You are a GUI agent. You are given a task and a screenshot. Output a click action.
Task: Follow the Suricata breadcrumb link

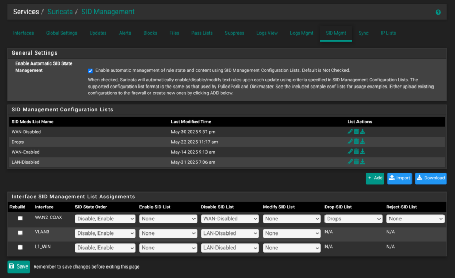[x=60, y=12]
